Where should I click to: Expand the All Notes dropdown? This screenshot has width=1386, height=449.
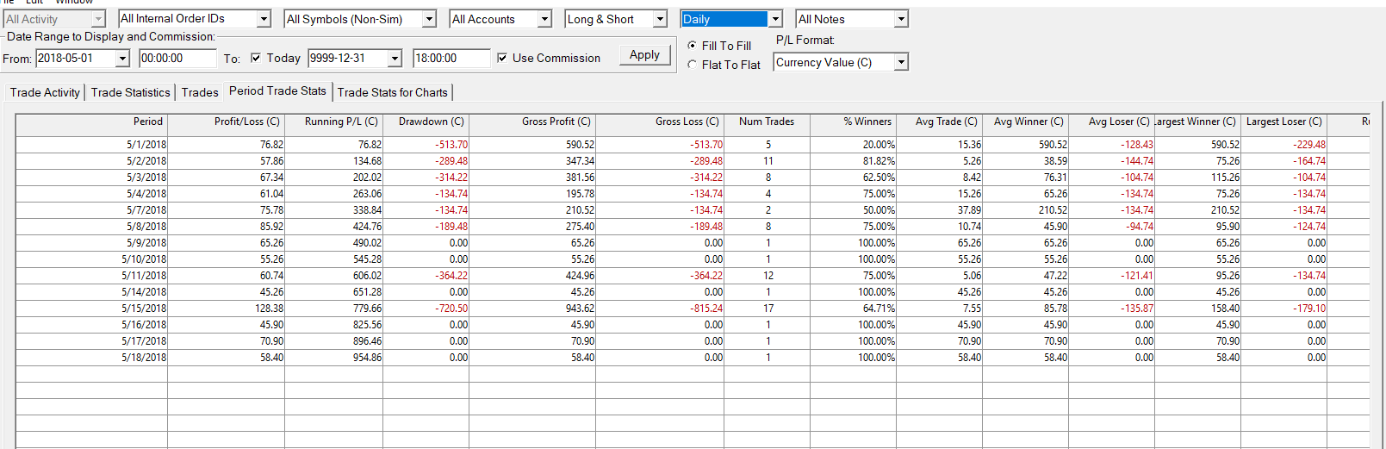(901, 19)
